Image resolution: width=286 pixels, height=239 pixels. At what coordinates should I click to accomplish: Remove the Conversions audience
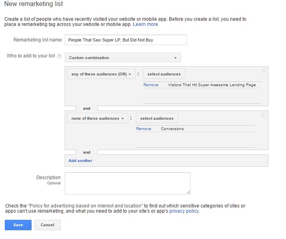(143, 129)
